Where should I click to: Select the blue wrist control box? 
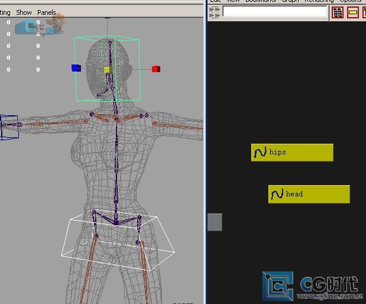(9, 128)
